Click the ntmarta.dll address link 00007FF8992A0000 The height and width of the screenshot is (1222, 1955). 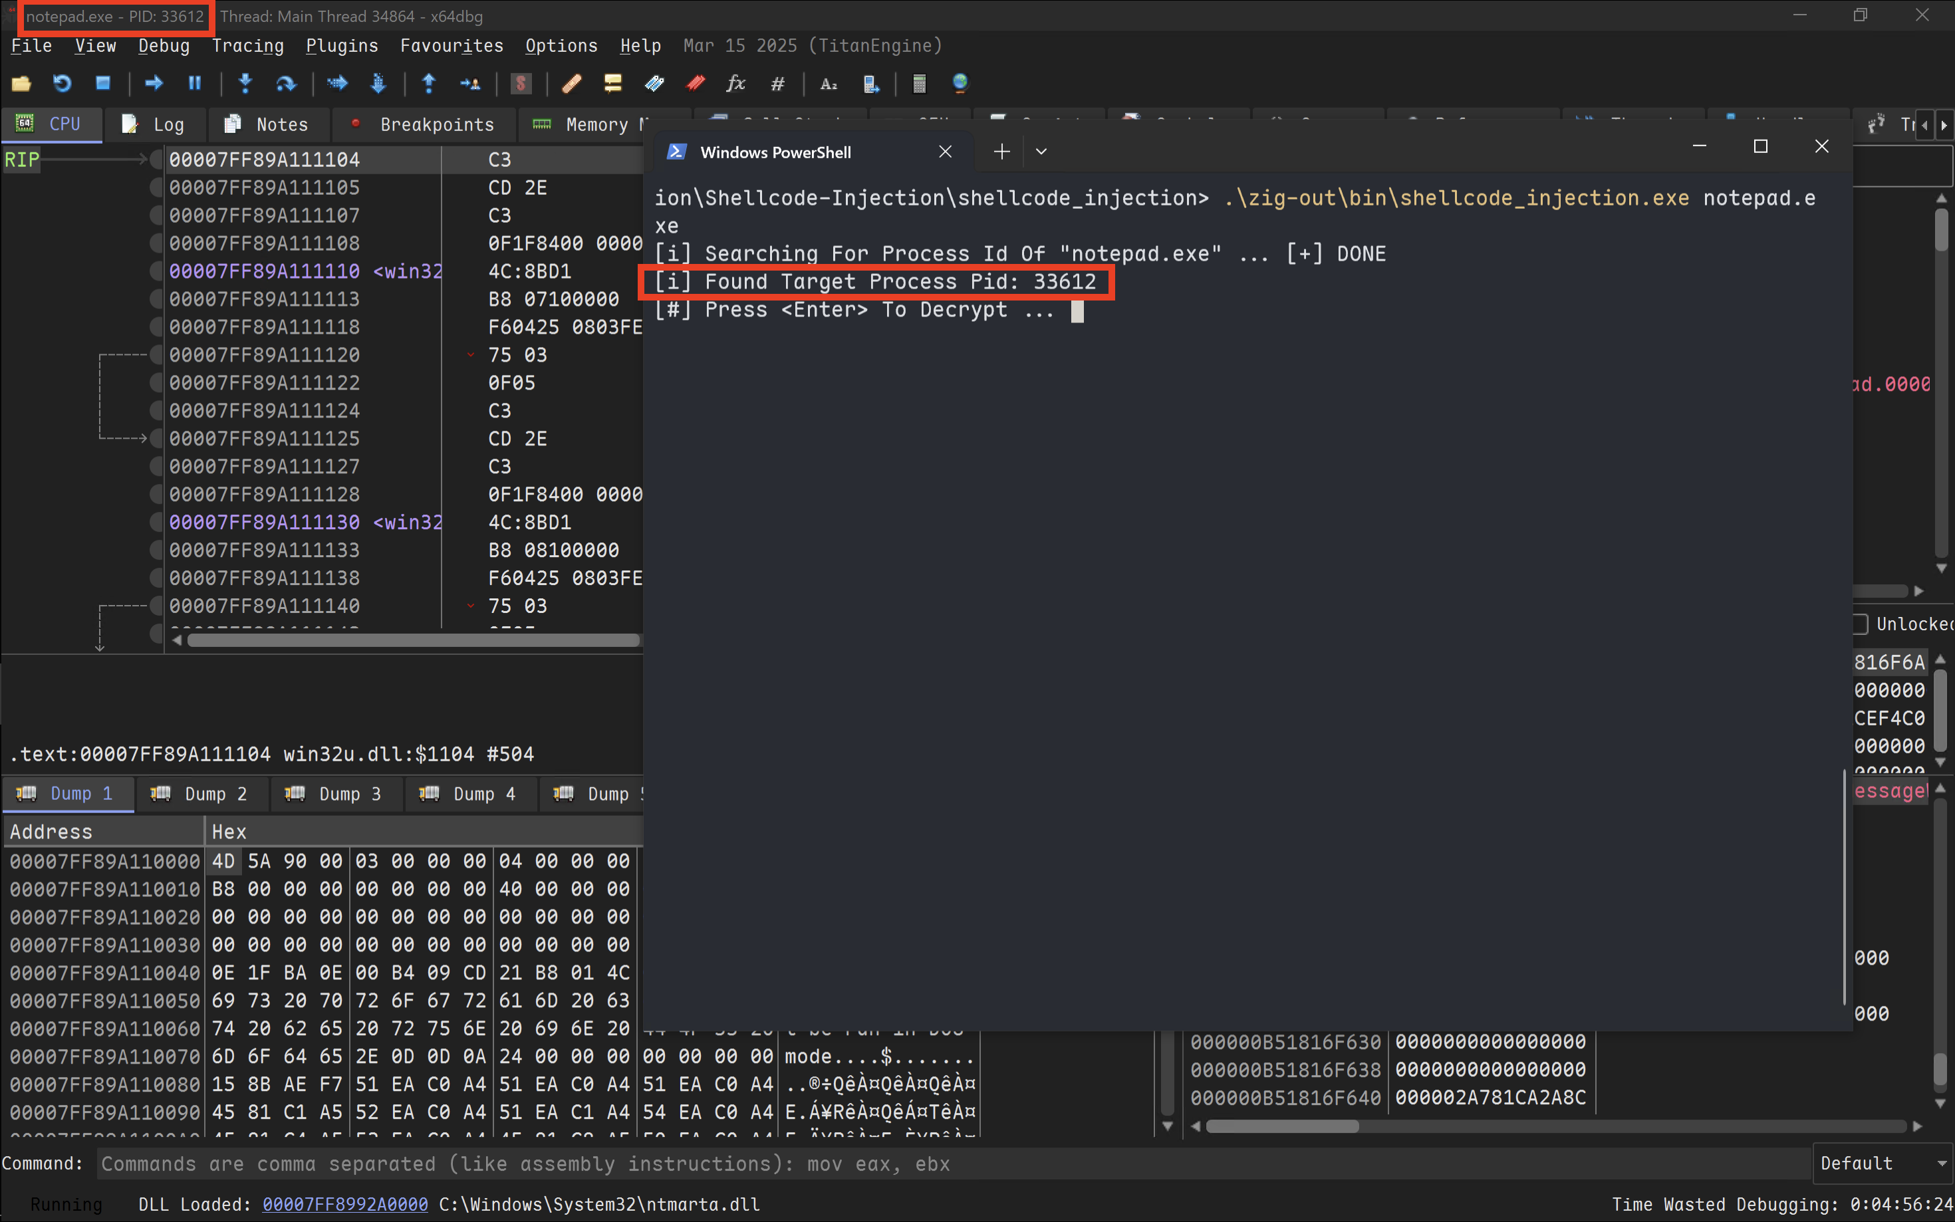[x=345, y=1204]
